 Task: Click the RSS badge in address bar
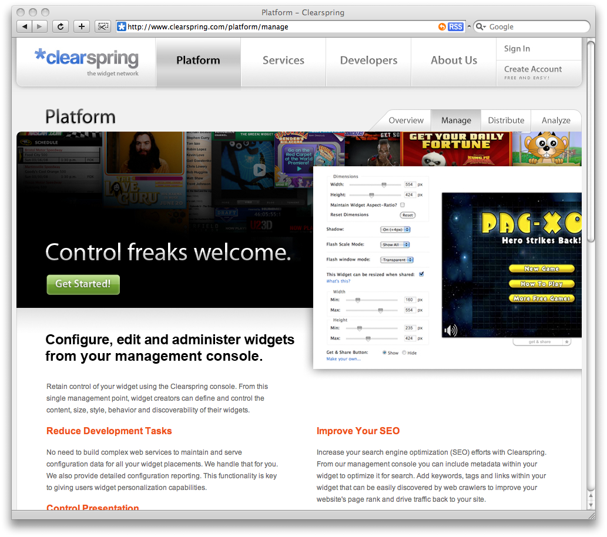[x=455, y=26]
